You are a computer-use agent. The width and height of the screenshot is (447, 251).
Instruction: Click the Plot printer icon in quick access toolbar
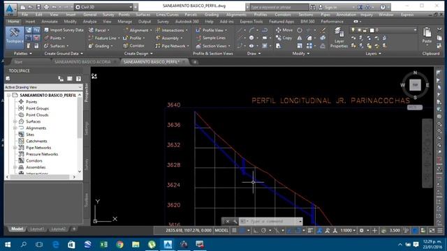pyautogui.click(x=46, y=7)
